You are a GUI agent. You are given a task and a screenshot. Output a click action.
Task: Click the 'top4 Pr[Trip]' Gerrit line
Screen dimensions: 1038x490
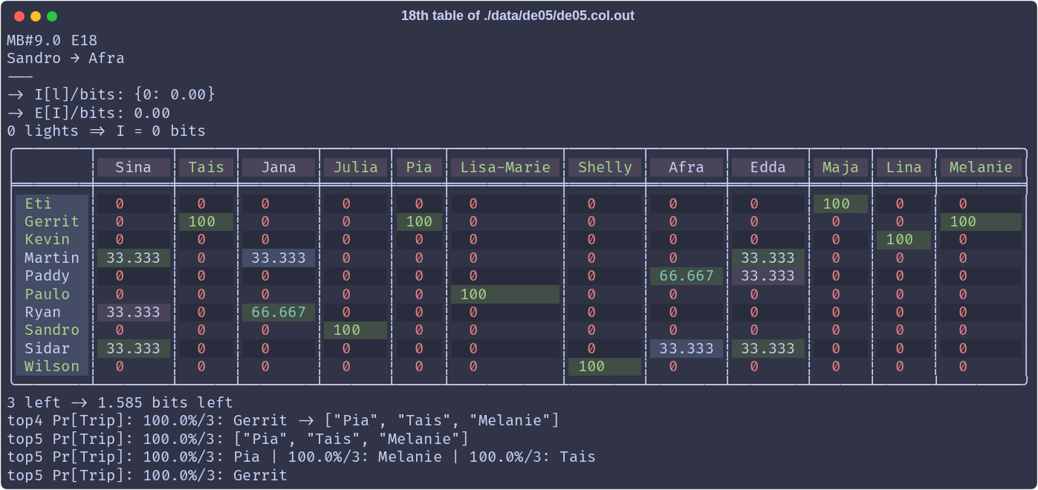pos(283,420)
